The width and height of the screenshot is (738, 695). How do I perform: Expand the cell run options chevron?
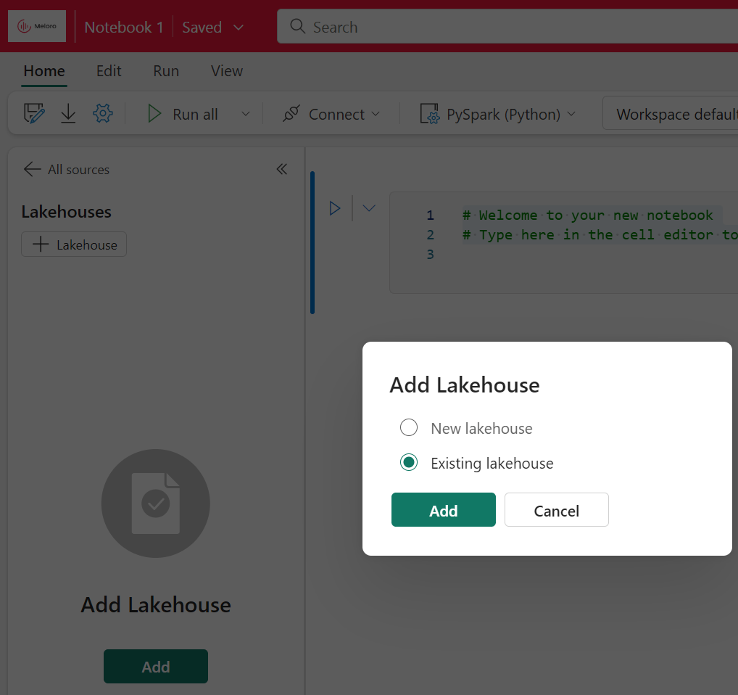369,208
